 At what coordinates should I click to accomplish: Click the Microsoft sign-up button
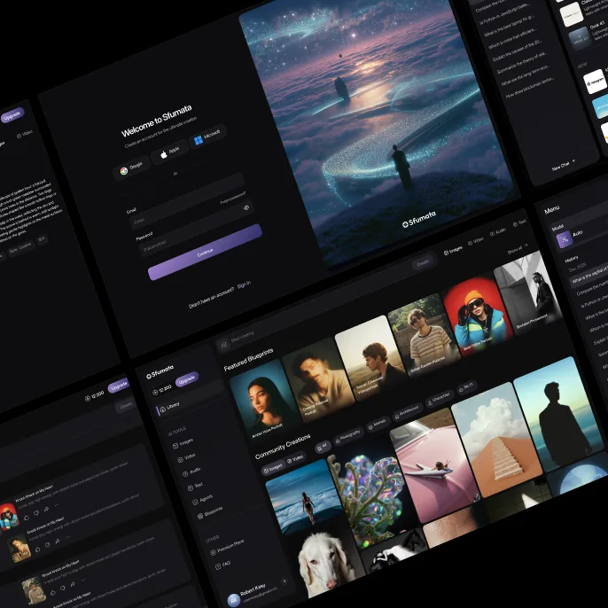(x=207, y=136)
